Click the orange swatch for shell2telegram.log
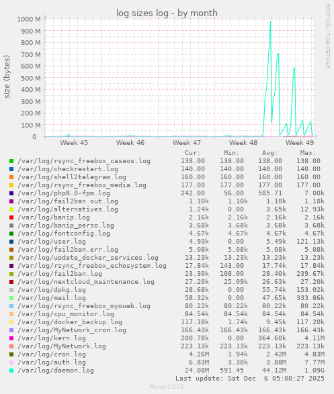This screenshot has width=334, height=394. tap(11, 177)
